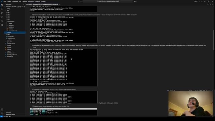Click the terminal screenshot with 20 ping replies
Screen dimensions: 215x121
click(63, 68)
